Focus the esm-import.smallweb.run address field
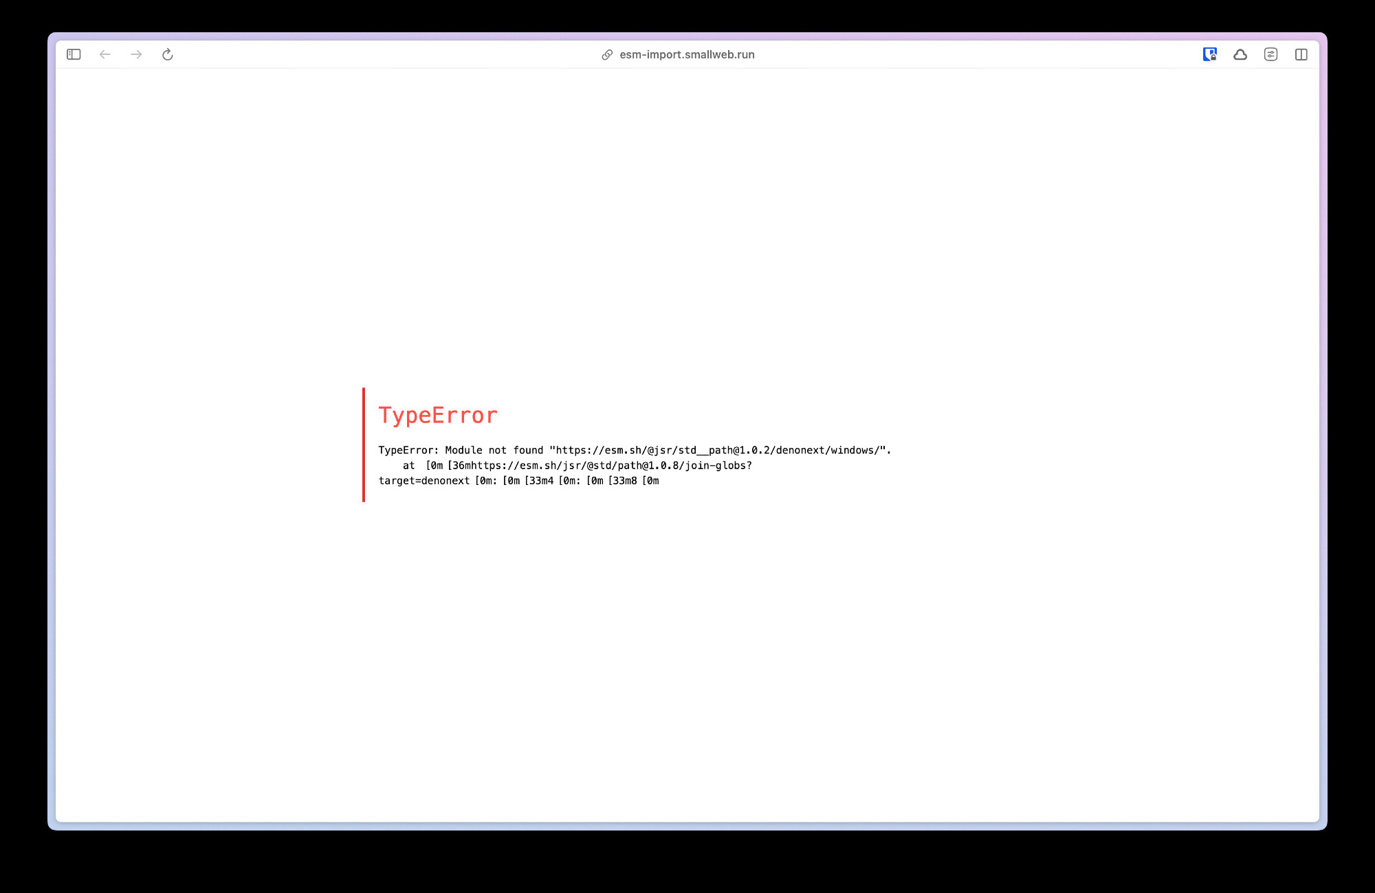 click(x=687, y=54)
